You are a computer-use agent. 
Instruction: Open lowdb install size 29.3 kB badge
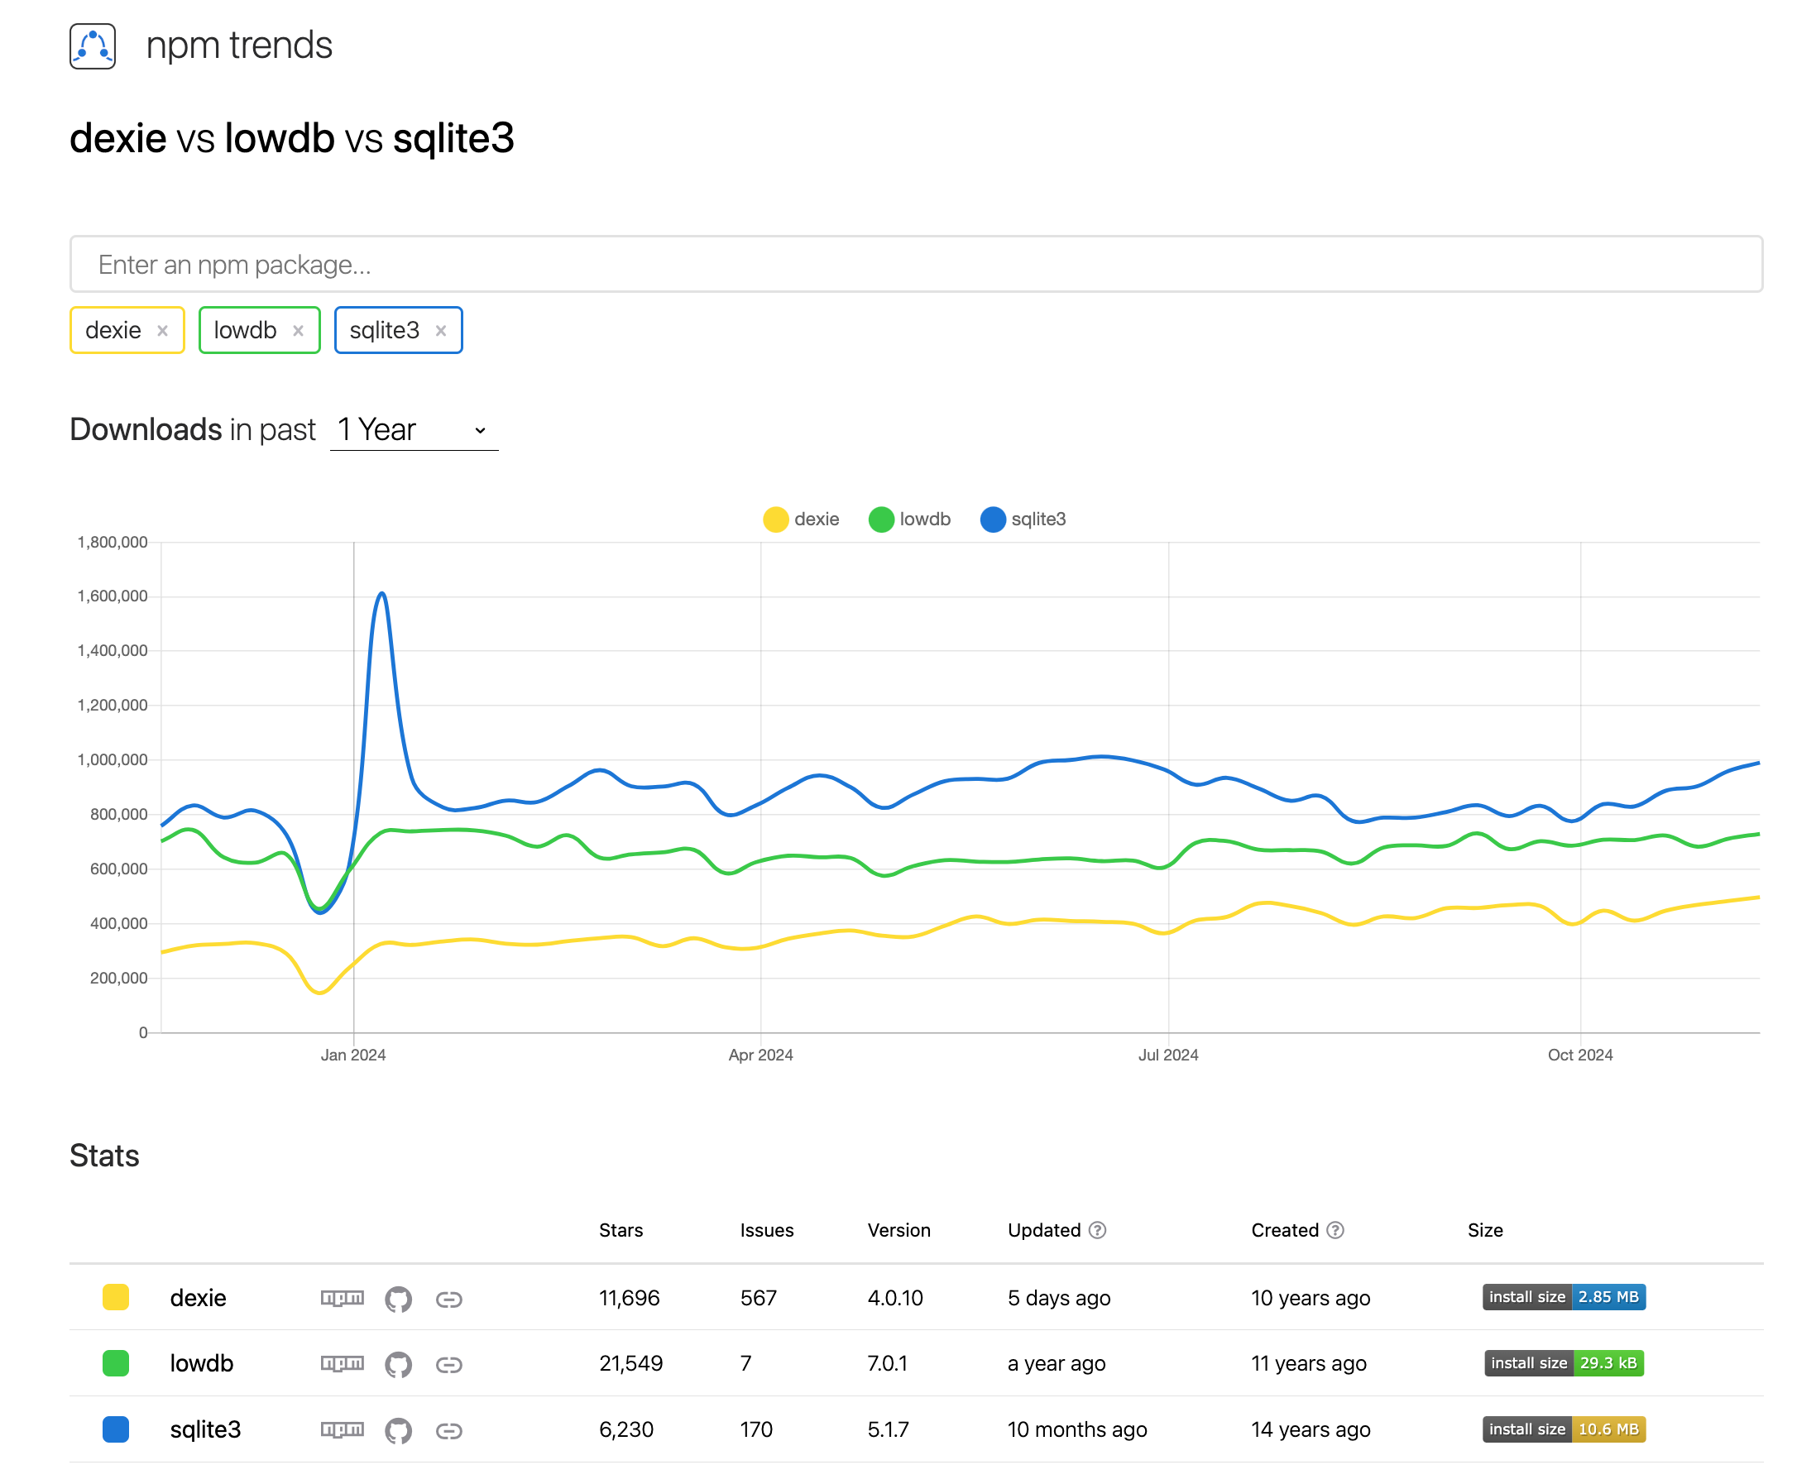(x=1564, y=1362)
